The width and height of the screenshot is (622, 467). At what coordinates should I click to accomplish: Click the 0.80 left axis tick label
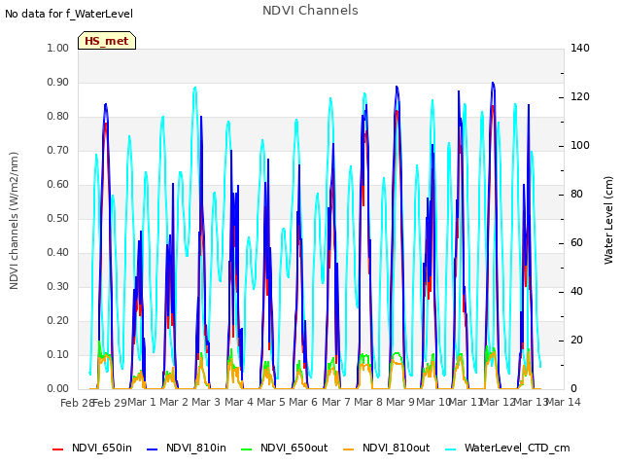pos(57,117)
